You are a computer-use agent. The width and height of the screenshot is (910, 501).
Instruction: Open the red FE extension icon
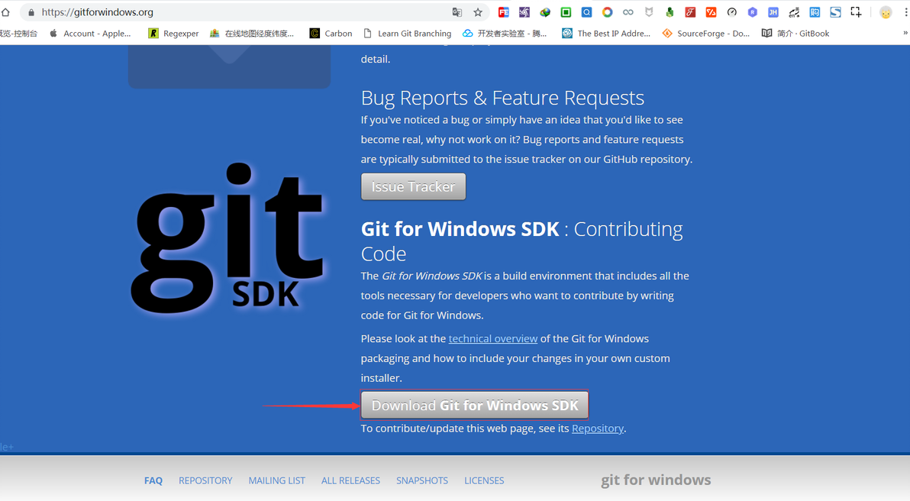pos(504,12)
